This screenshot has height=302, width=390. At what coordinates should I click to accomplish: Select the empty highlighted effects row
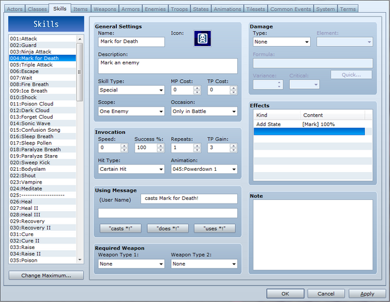309,131
